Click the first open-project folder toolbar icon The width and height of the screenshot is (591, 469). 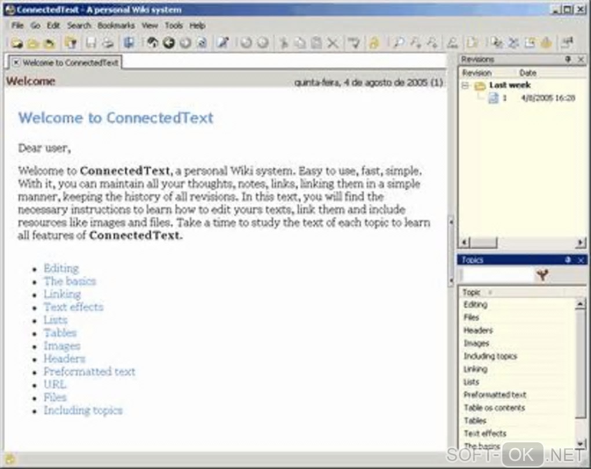[17, 43]
